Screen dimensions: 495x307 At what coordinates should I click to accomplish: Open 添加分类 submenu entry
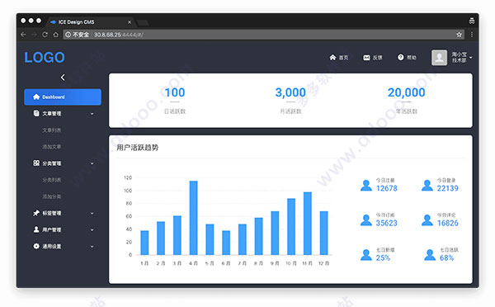click(52, 196)
